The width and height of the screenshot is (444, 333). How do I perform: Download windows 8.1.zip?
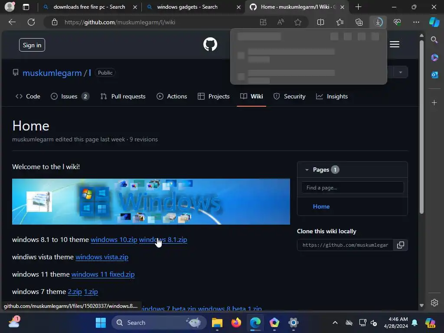[x=163, y=239]
